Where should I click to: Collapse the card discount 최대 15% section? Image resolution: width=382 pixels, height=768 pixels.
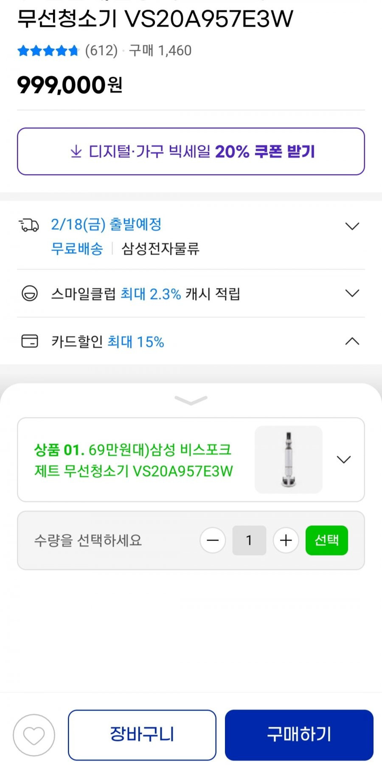[x=352, y=341]
